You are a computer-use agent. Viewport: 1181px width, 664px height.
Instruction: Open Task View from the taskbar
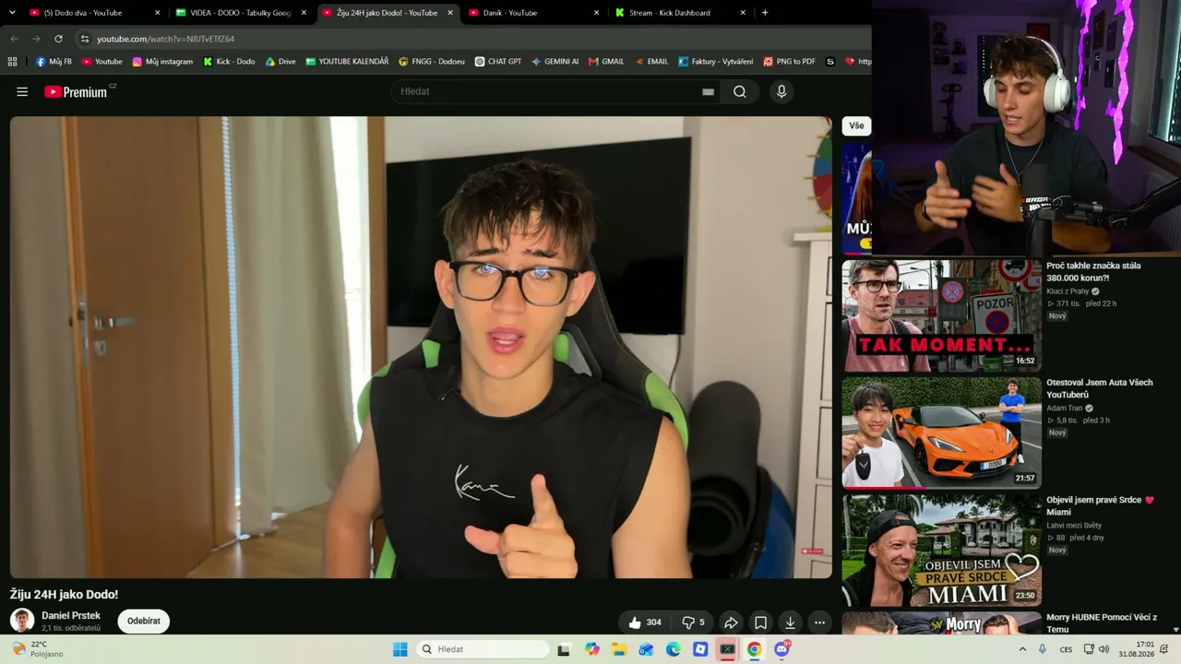click(564, 649)
